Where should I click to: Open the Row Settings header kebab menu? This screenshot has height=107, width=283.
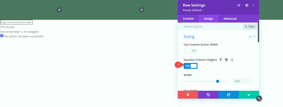pyautogui.click(x=254, y=5)
